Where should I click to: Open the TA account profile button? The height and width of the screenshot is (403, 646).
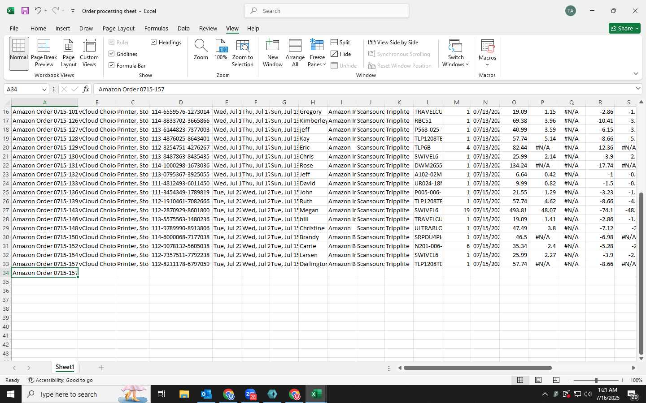pyautogui.click(x=571, y=11)
